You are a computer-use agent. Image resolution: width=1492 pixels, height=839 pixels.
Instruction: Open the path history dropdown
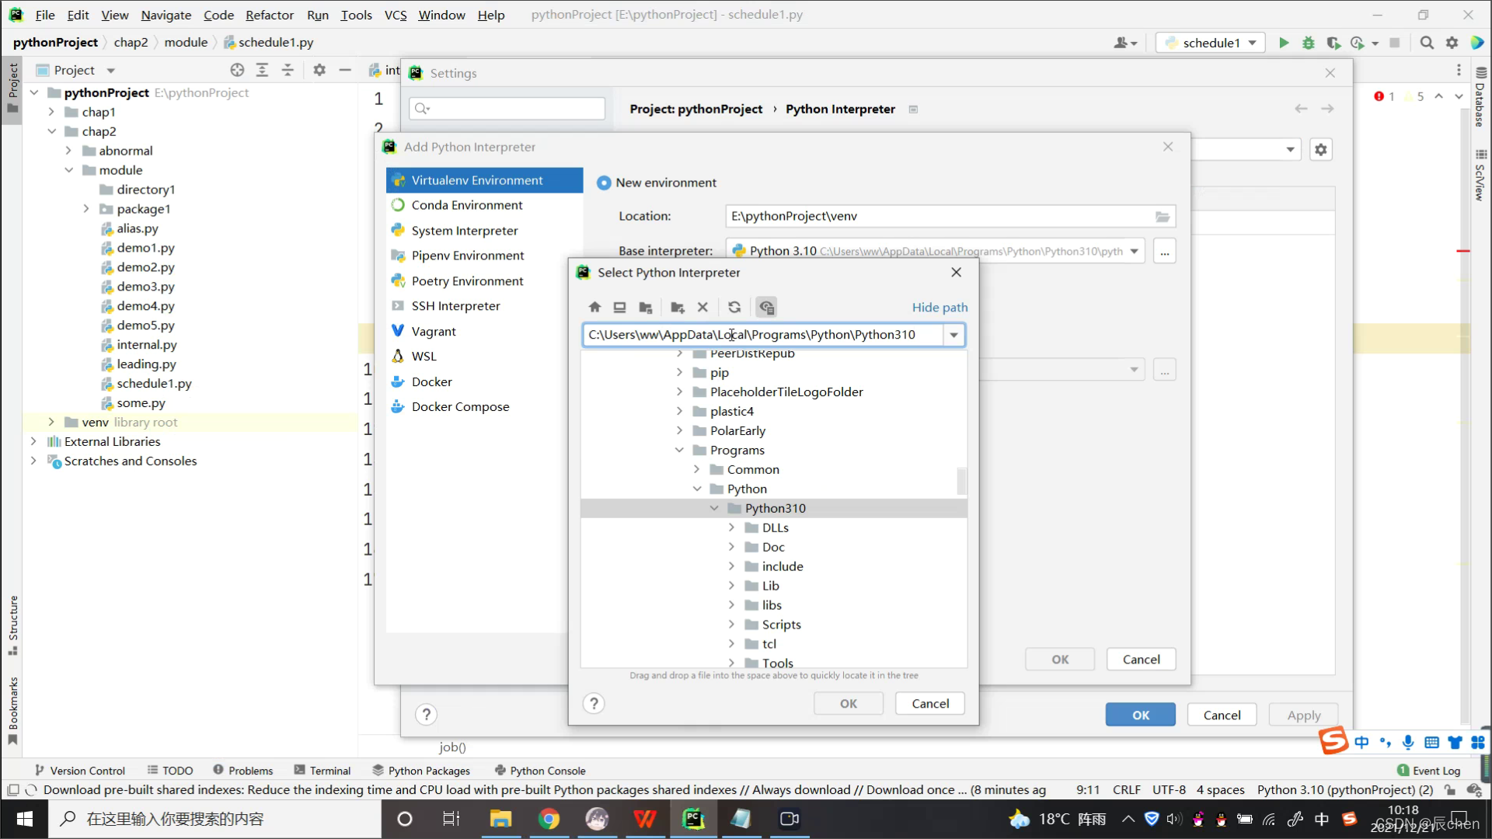point(953,335)
